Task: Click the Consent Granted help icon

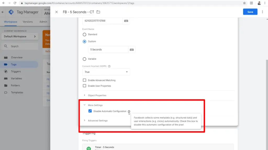Action: click(x=109, y=66)
